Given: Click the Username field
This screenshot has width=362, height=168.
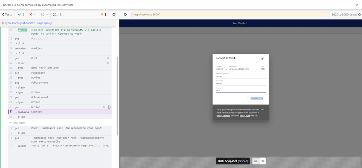Looking at the screenshot, I should pos(241,83).
